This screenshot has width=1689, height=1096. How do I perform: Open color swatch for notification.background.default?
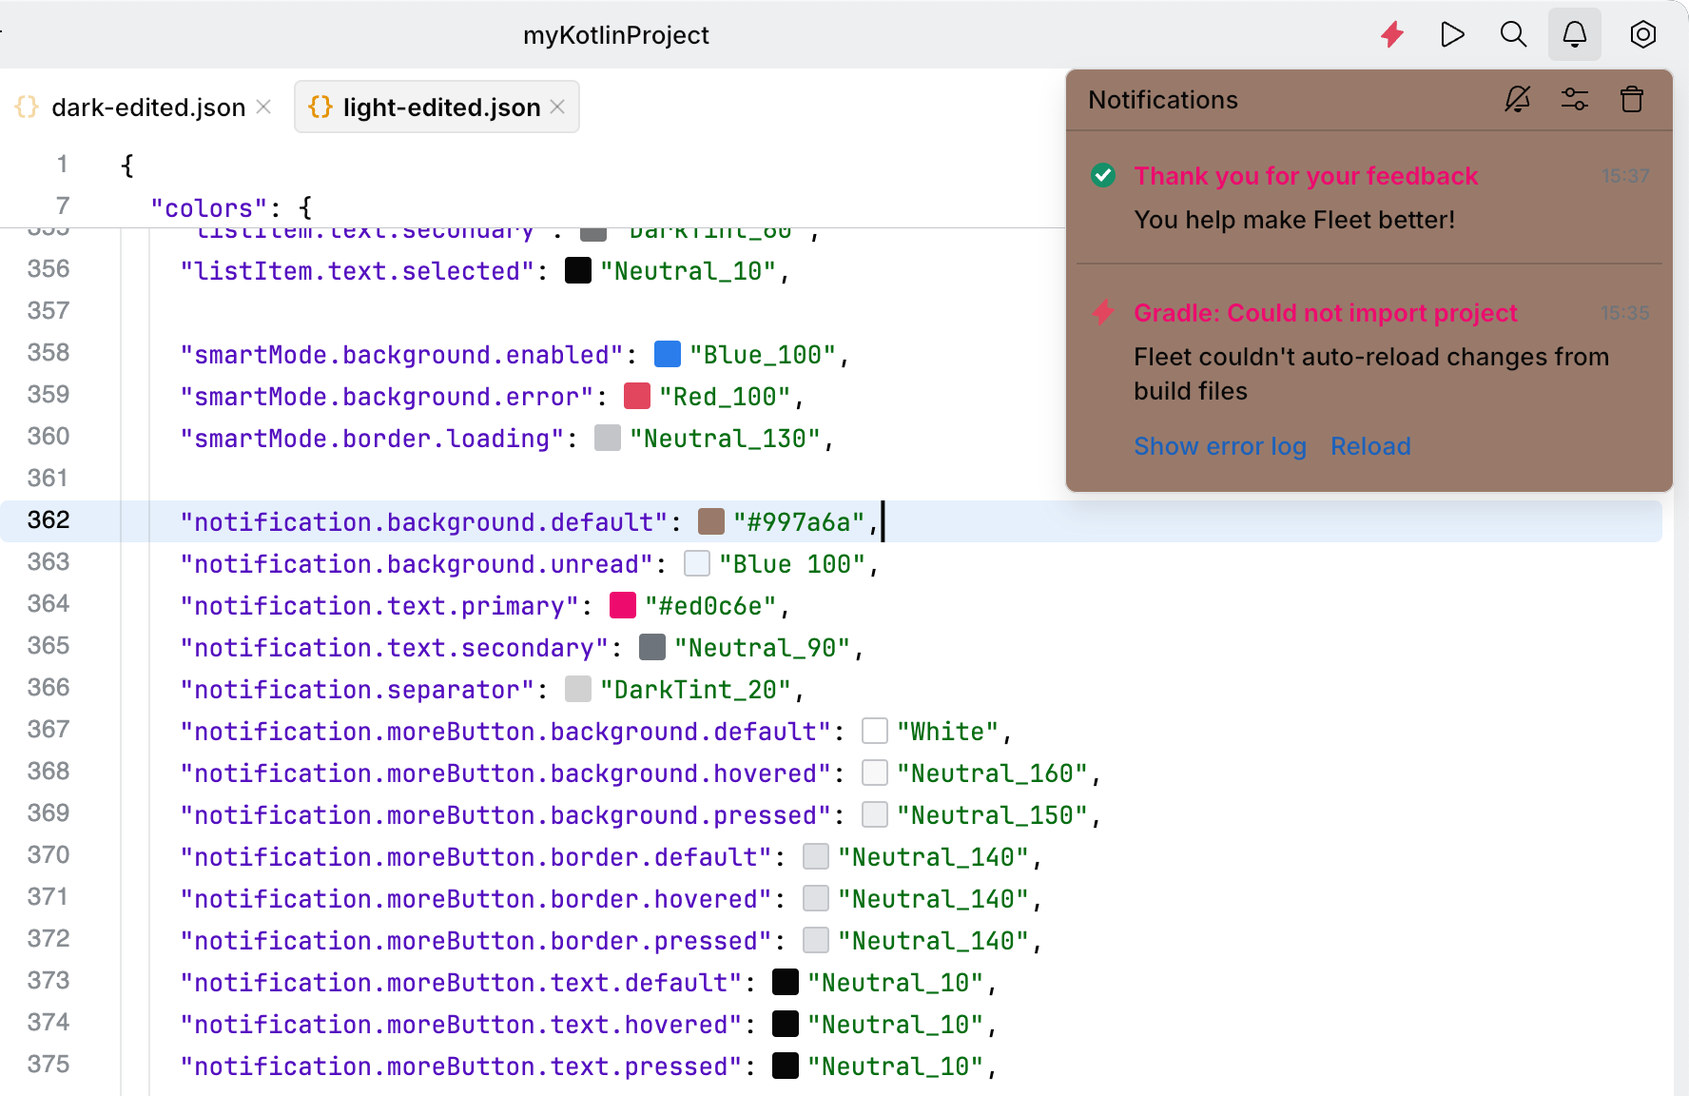click(711, 521)
